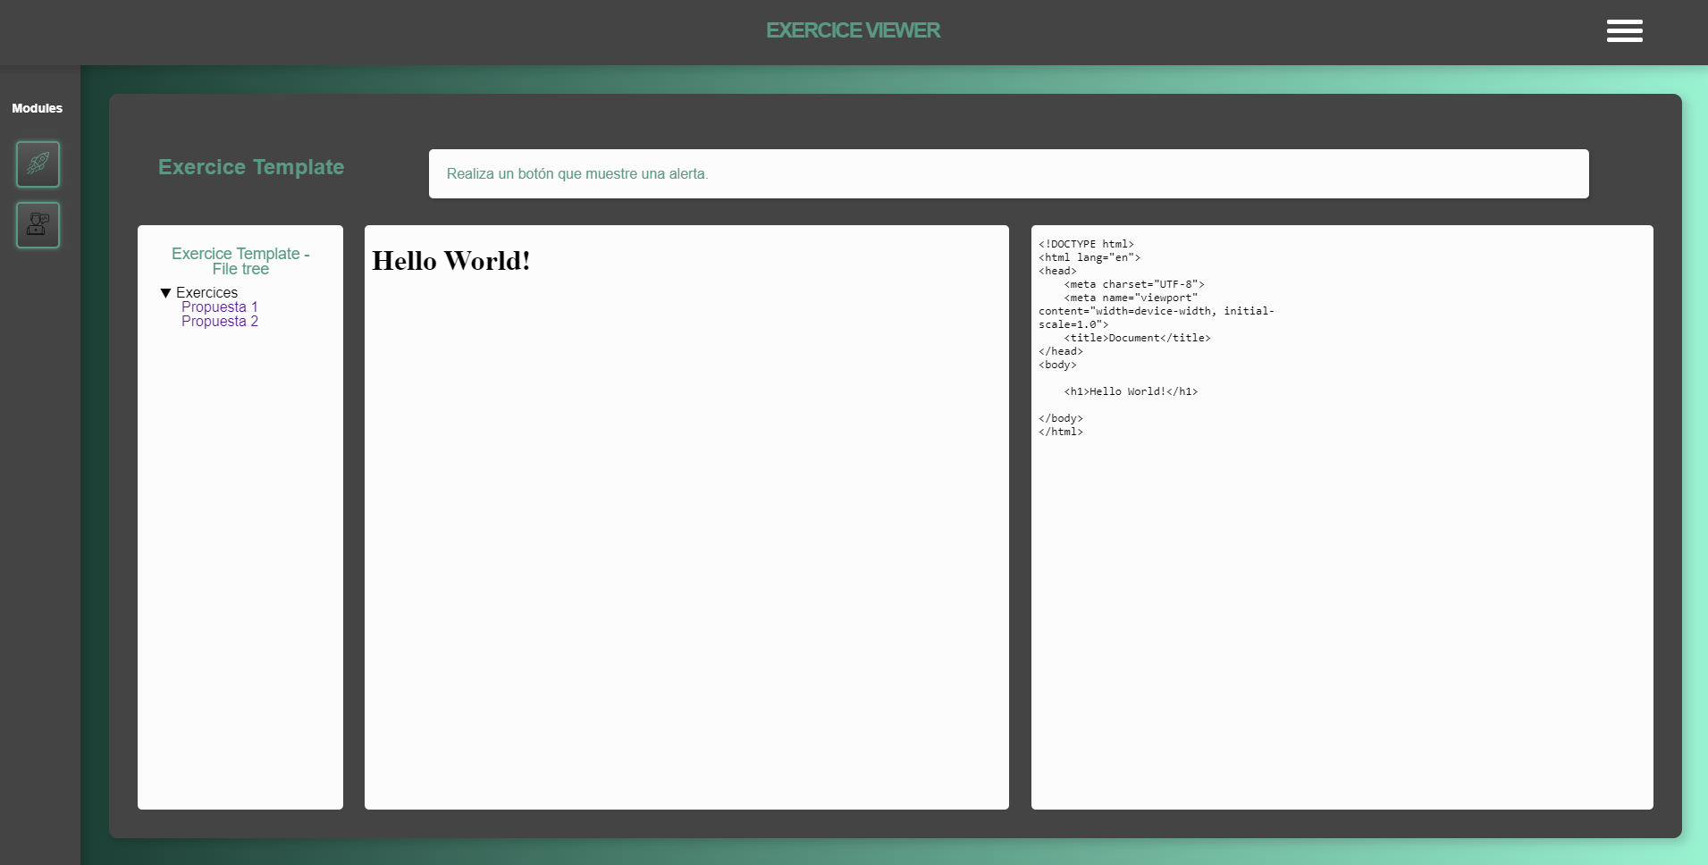Screen dimensions: 1708x865
Task: Click the Exercice Template heading
Action: click(x=251, y=167)
